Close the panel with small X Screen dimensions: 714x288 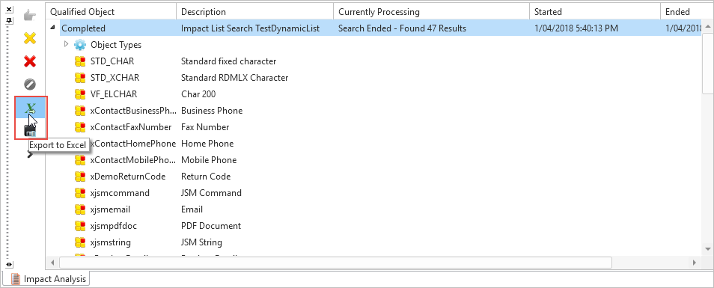click(9, 9)
